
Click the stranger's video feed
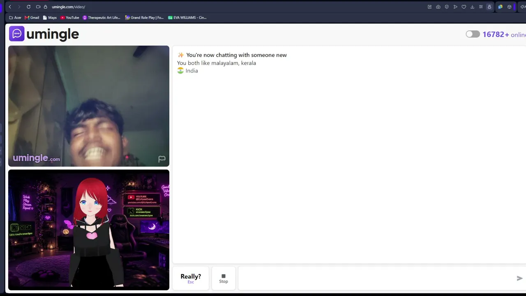[89, 106]
